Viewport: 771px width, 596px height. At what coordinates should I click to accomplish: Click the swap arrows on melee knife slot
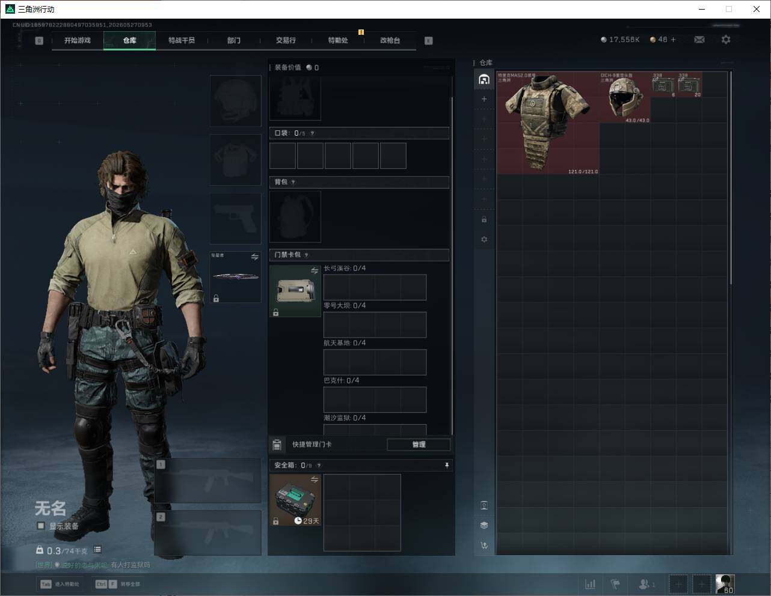[254, 257]
